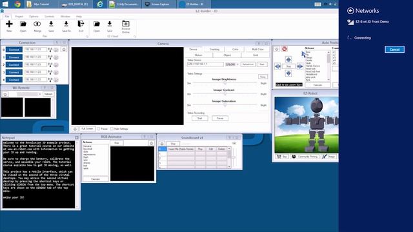Screen dimensions: 413x232
Task: Click the Auto Position down arrow
Action: (288, 73)
